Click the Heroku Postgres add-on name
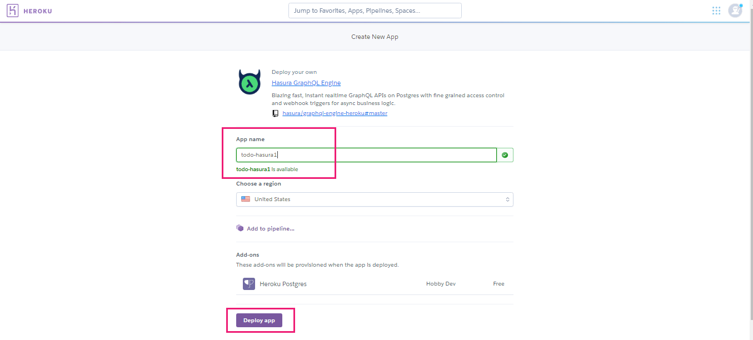The image size is (753, 340). tap(283, 284)
